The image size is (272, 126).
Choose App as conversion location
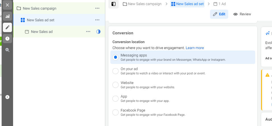click(x=116, y=98)
